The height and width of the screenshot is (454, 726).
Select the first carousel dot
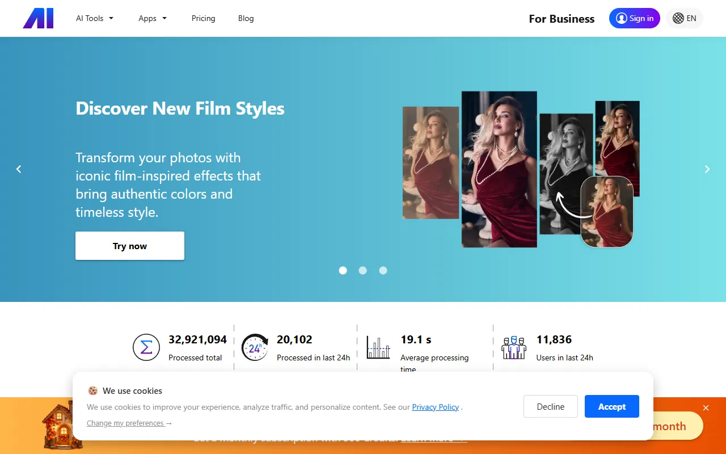[x=343, y=271]
